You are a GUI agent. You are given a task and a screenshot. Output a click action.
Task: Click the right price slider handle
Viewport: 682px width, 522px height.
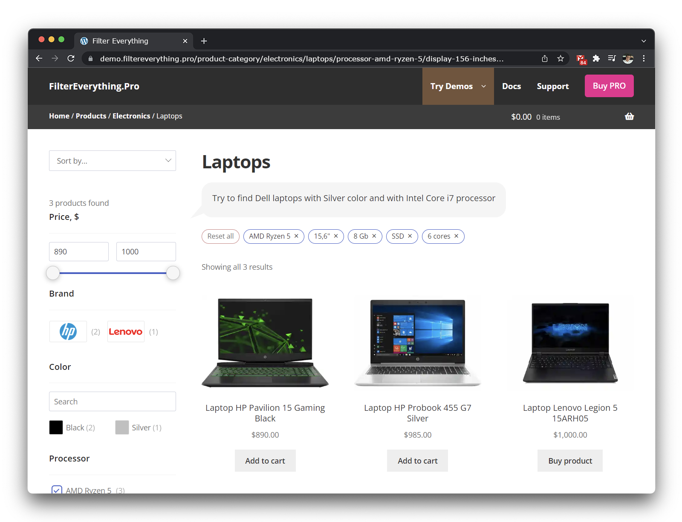coord(173,273)
